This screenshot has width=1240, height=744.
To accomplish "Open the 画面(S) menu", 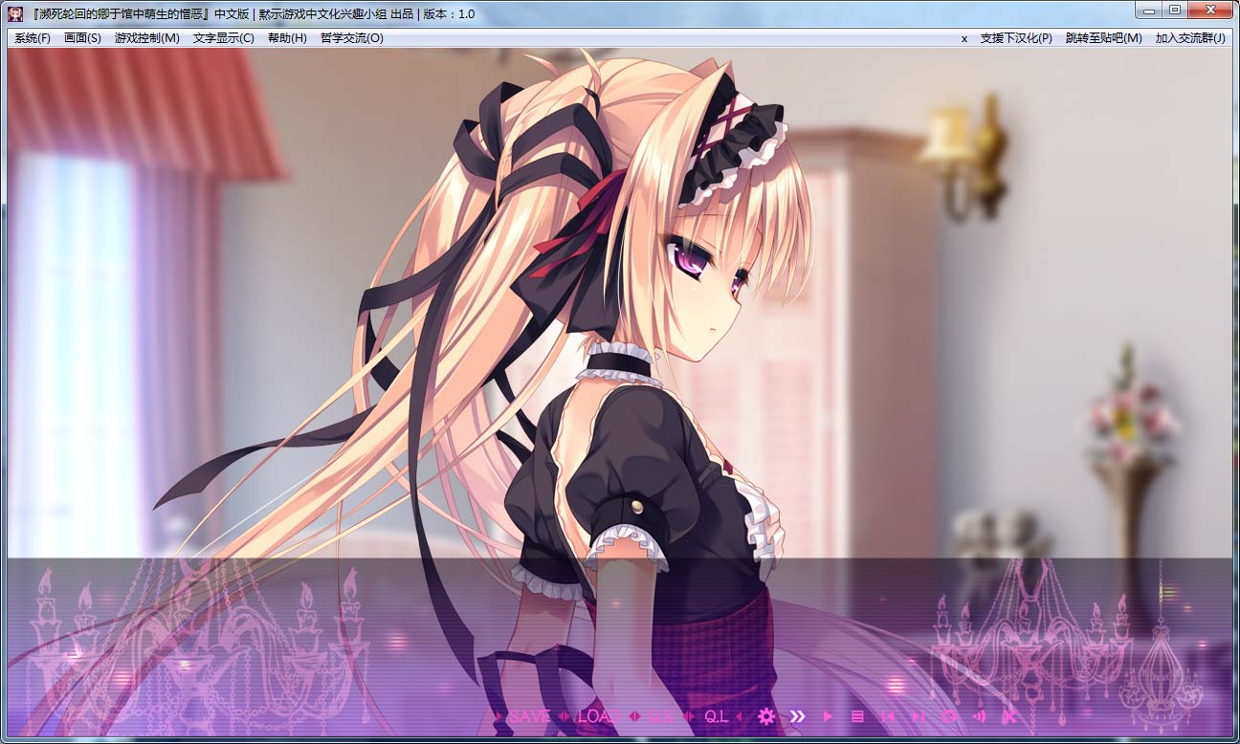I will coord(82,38).
